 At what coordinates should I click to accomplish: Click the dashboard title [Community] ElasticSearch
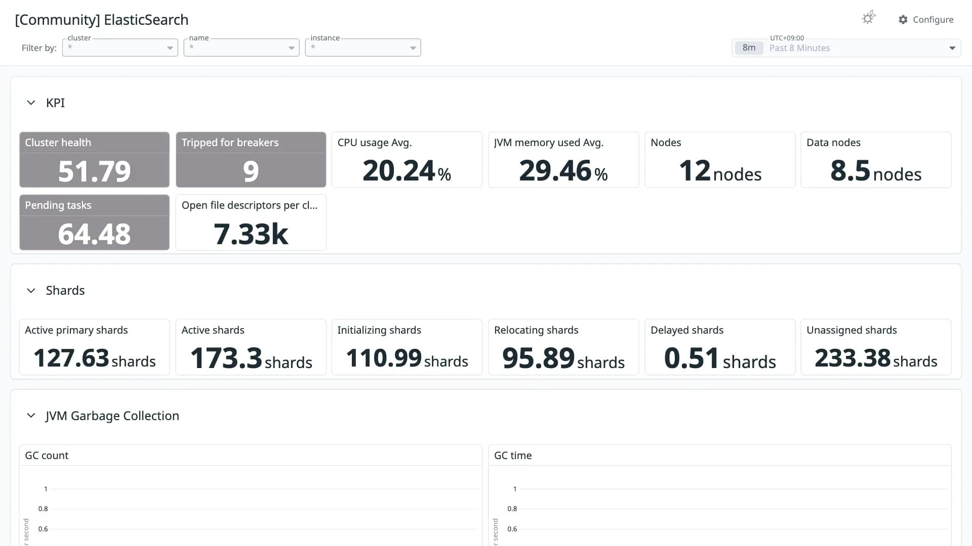pyautogui.click(x=102, y=20)
